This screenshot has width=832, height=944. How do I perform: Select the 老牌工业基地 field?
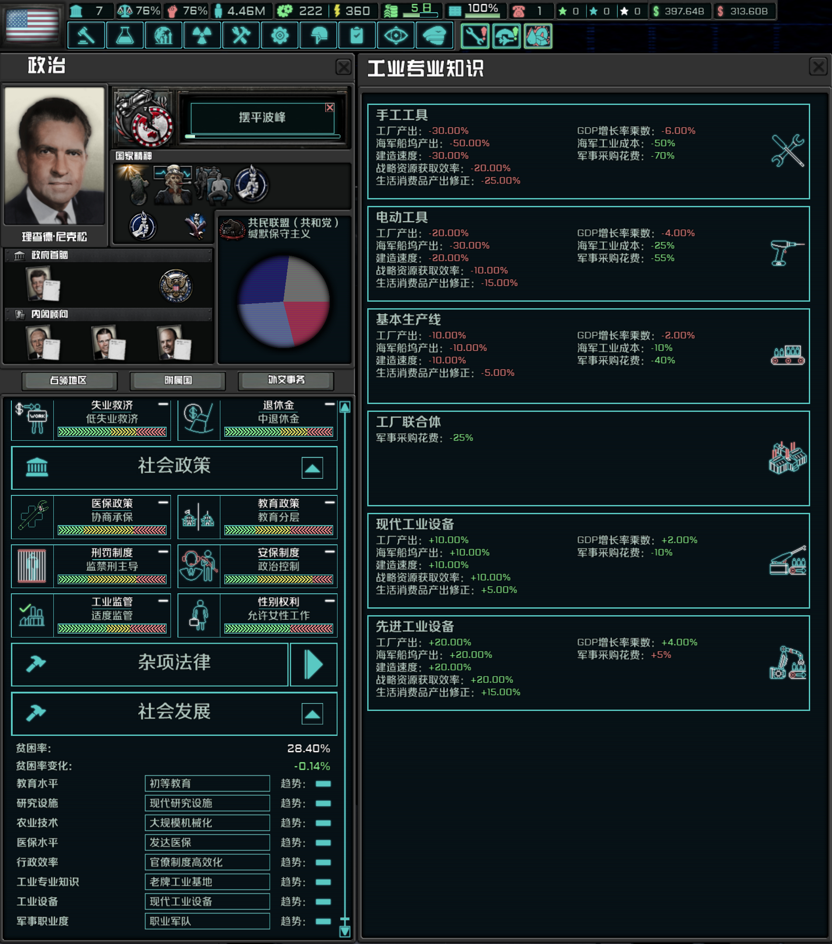207,881
